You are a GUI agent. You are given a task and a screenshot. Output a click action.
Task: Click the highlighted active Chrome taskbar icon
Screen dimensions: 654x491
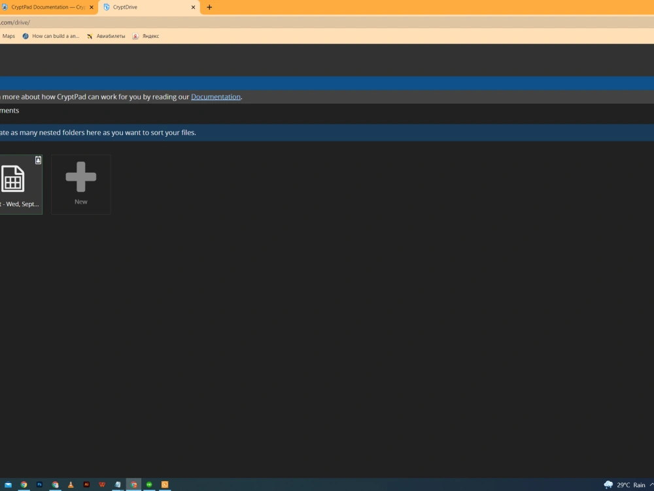(x=133, y=484)
